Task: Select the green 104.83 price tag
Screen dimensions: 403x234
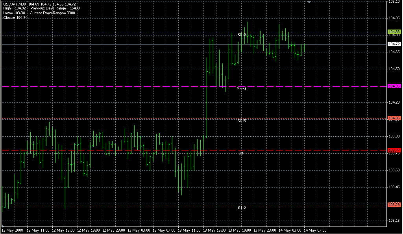Action: (x=394, y=32)
